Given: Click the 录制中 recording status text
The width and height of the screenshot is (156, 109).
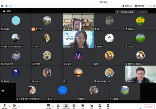Looking at the screenshot, I should 9,11.
